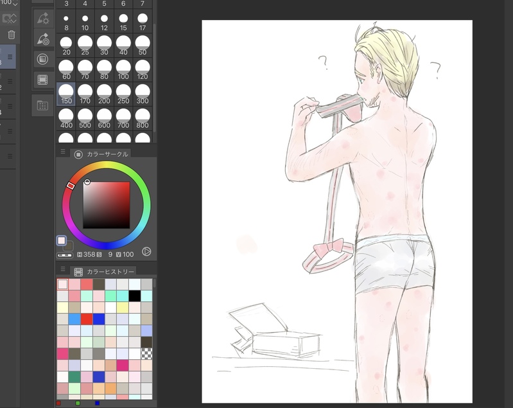Select the 5 brush size preset

(104, 4)
